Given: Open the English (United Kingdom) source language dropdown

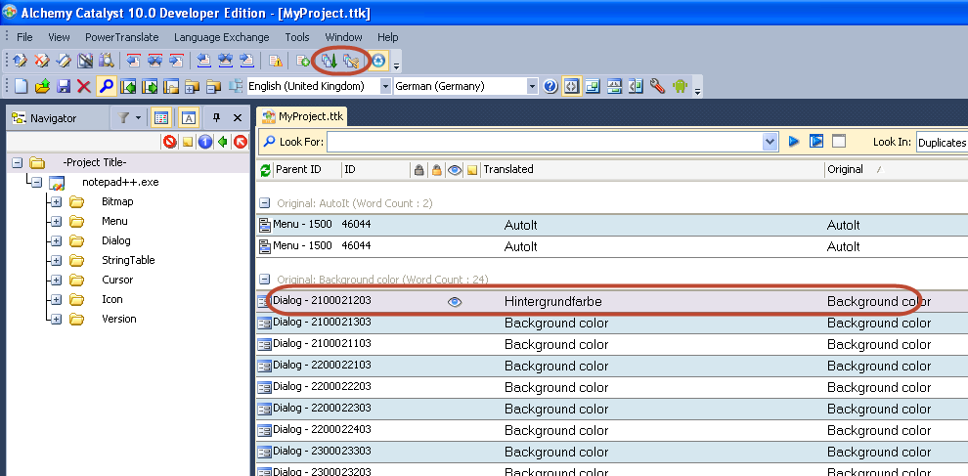Looking at the screenshot, I should pos(385,86).
